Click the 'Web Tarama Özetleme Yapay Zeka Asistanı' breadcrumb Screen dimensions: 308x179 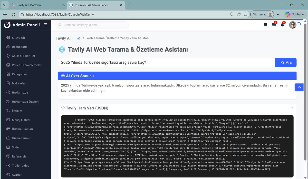coord(118,38)
